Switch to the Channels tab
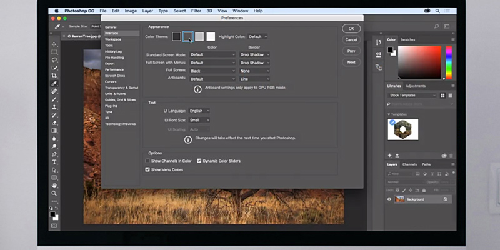Image resolution: width=500 pixels, height=250 pixels. click(x=409, y=164)
